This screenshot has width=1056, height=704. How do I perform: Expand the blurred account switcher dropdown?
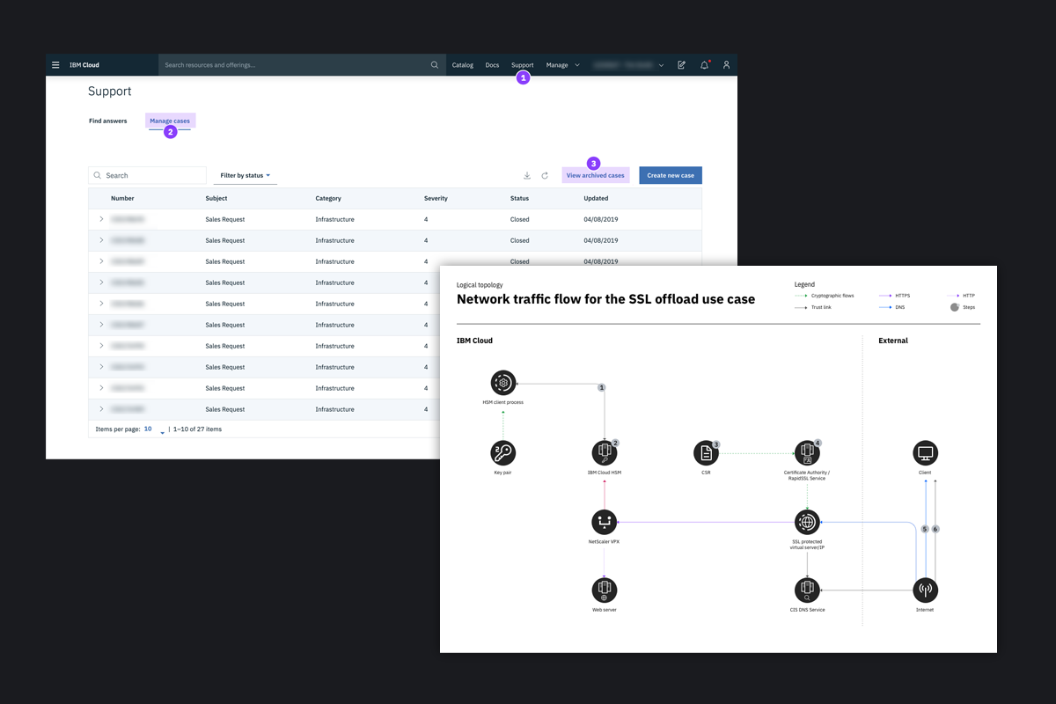[628, 65]
